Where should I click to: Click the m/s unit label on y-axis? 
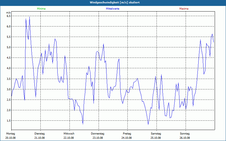[8, 13]
